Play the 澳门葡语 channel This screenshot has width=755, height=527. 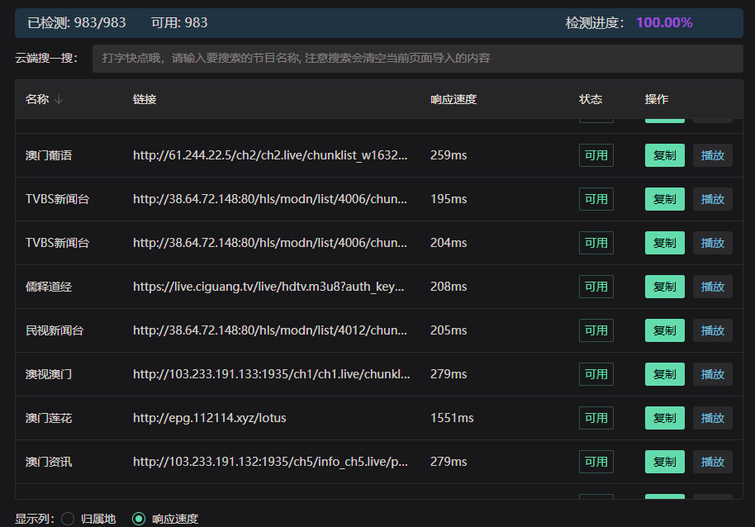pos(712,155)
